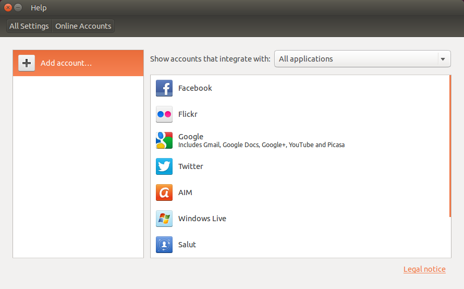The width and height of the screenshot is (464, 289).
Task: Click the orange scrollbar of the account list
Action: (x=450, y=146)
